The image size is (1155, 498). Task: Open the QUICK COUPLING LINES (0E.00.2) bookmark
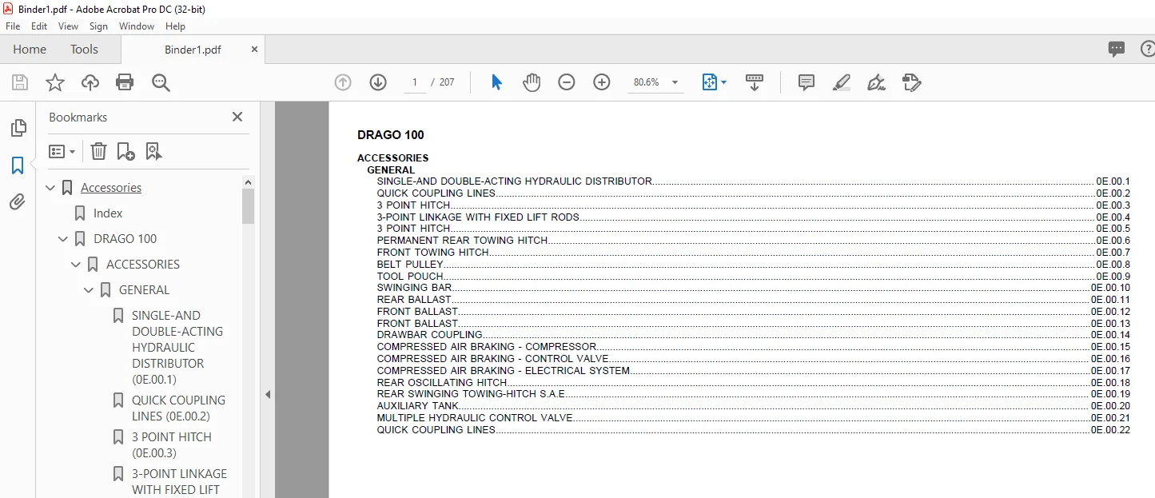coord(179,408)
